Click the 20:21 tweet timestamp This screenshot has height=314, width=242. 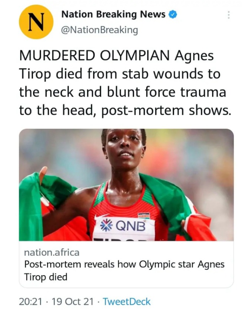[x=31, y=301]
